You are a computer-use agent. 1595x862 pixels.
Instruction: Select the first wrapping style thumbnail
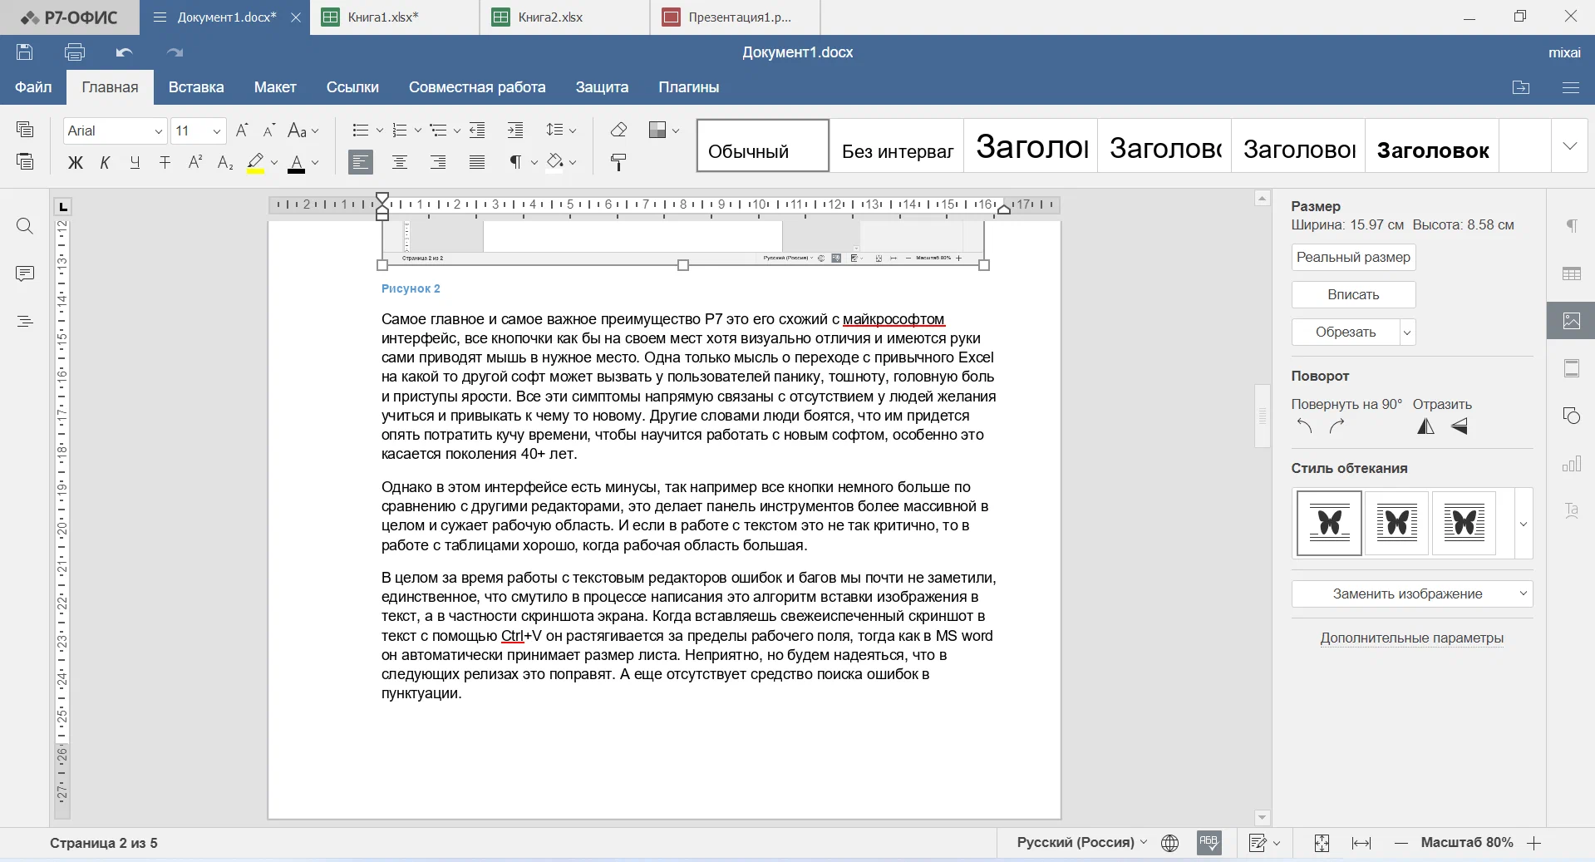[x=1328, y=523]
